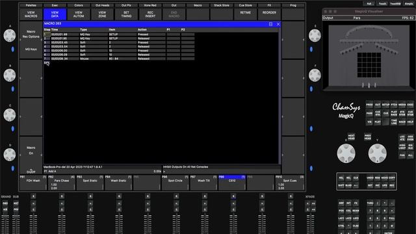
Task: Click the REC INSERT button
Action: [150, 14]
